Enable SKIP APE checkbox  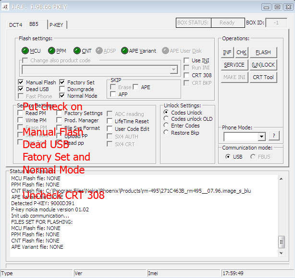pos(135,87)
